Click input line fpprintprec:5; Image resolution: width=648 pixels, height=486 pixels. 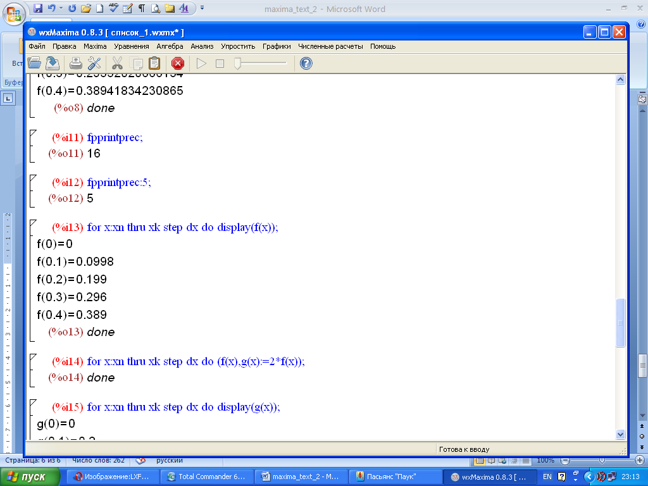pyautogui.click(x=119, y=182)
